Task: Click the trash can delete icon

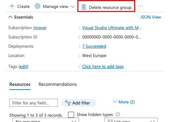Action: point(84,7)
